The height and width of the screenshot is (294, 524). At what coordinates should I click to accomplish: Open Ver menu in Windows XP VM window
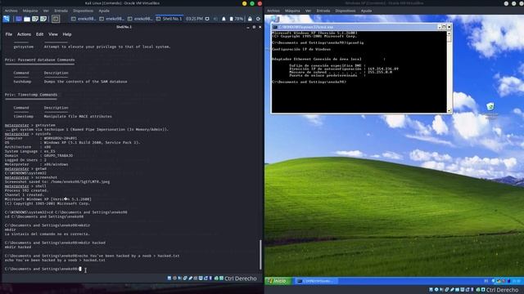pyautogui.click(x=308, y=11)
